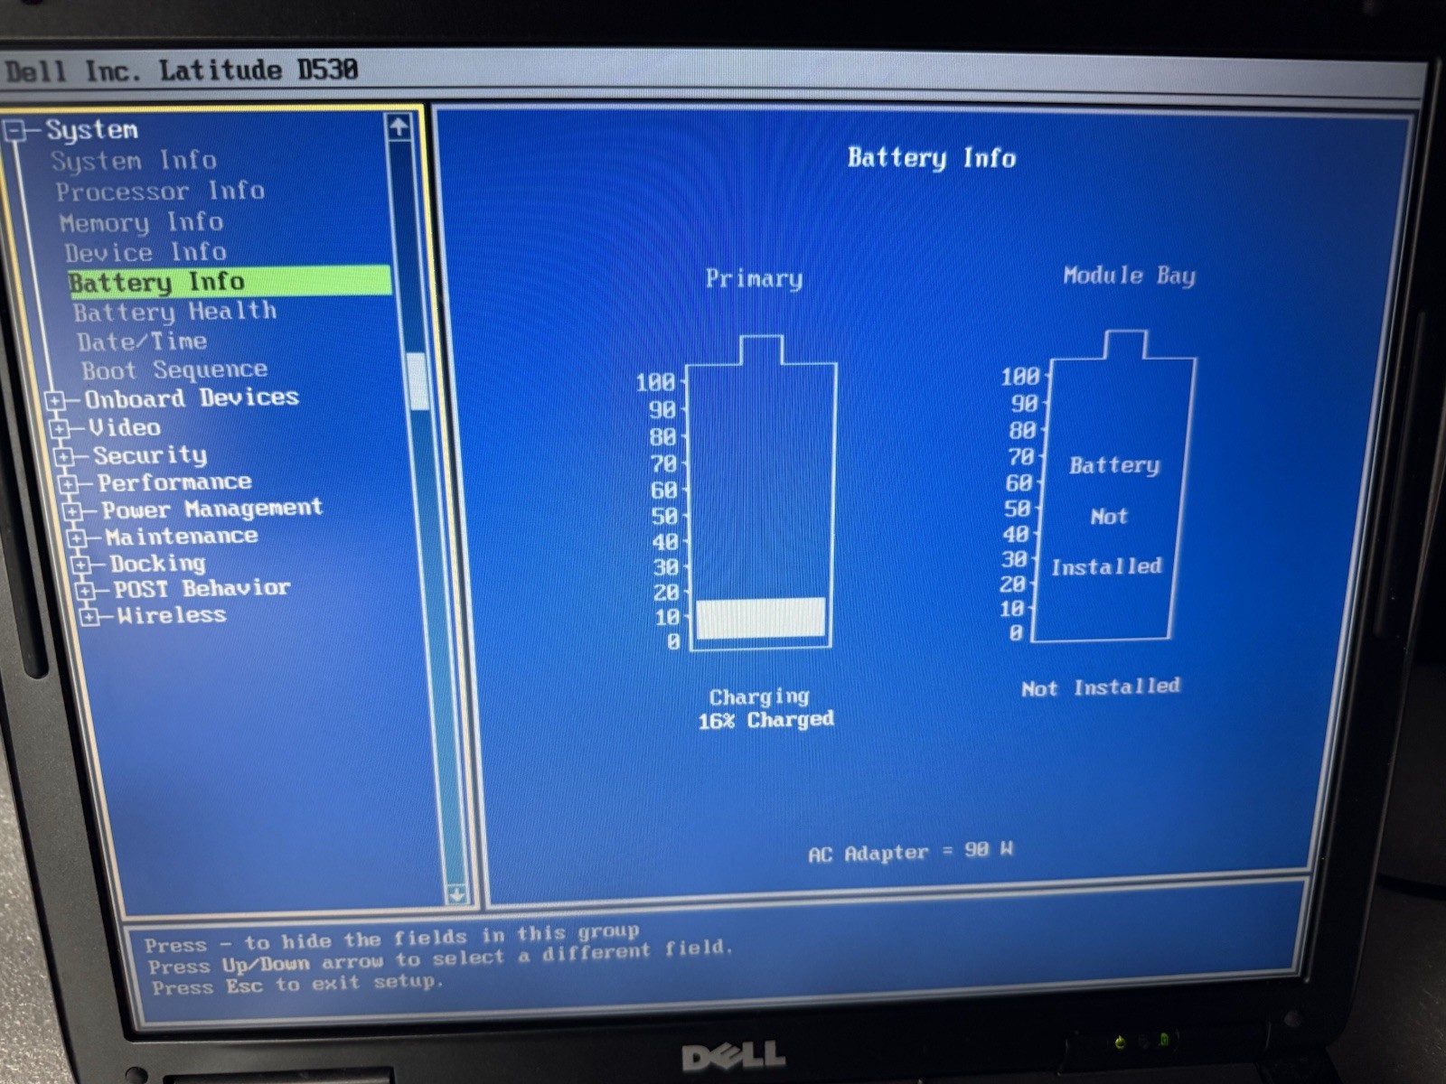The height and width of the screenshot is (1084, 1446).
Task: Expand the Wireless group
Action: click(89, 617)
